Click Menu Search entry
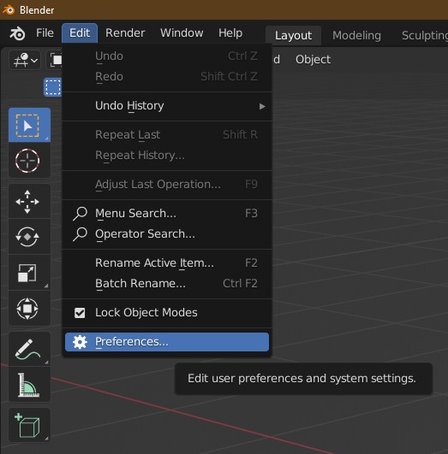Screen dimensions: 448x454 (167, 214)
